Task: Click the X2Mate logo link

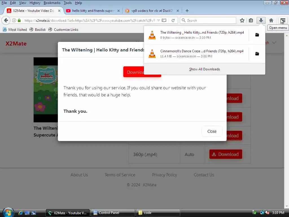Action: pos(16,44)
